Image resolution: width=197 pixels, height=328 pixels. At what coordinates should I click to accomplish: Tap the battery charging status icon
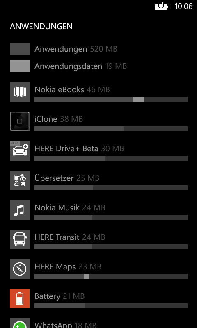(x=162, y=7)
